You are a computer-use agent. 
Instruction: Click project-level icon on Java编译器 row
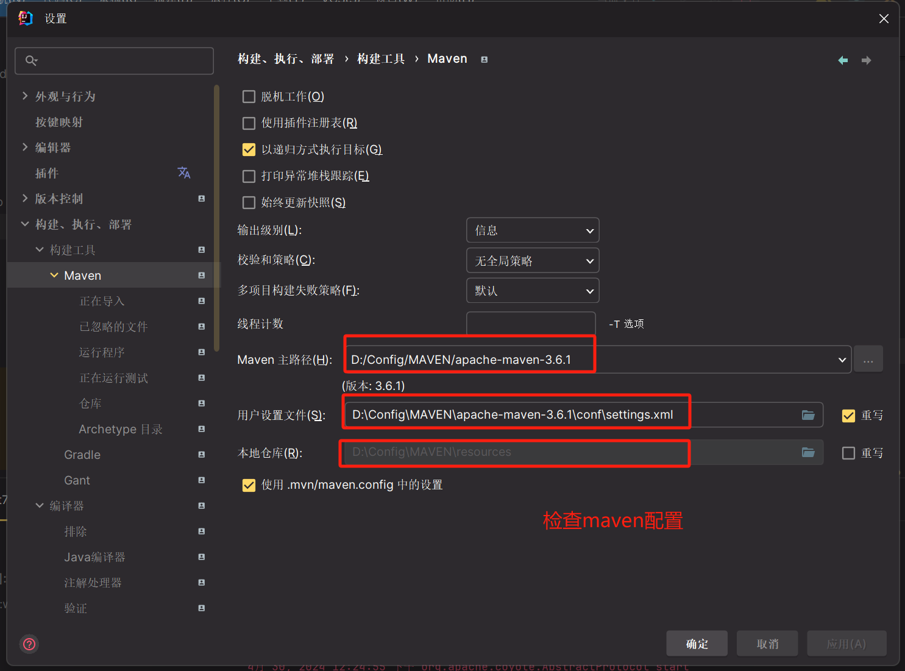[202, 557]
